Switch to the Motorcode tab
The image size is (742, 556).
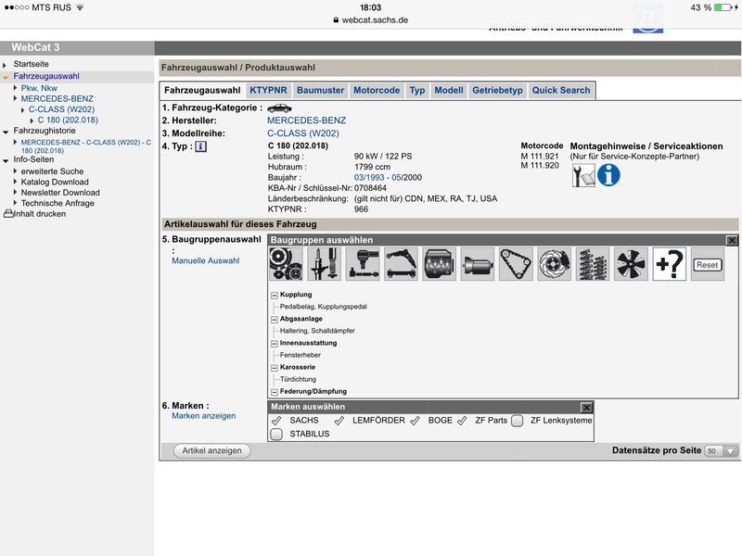point(377,90)
